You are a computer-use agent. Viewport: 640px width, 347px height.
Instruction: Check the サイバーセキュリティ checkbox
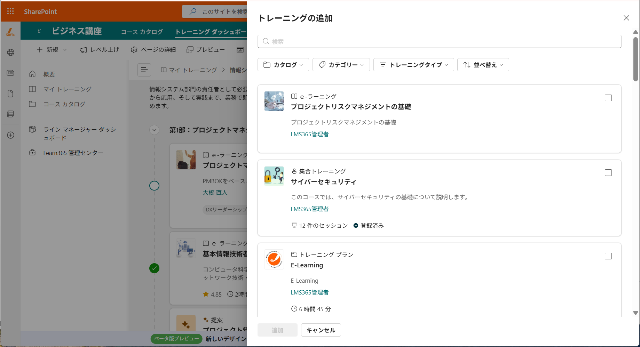[608, 173]
